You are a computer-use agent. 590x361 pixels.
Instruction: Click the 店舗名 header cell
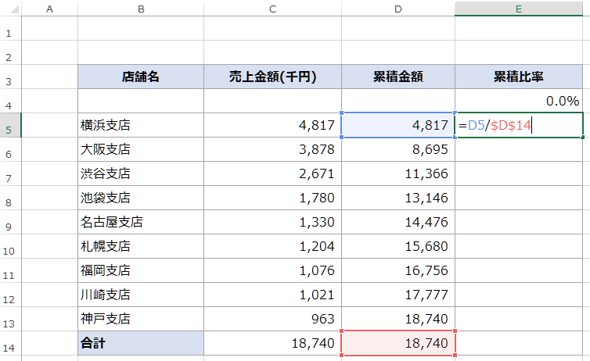(x=141, y=77)
